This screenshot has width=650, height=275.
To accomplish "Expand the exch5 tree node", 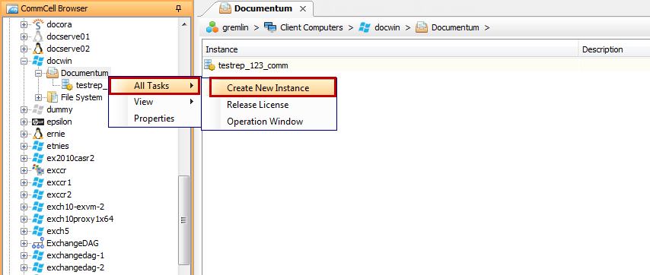I will click(x=24, y=231).
